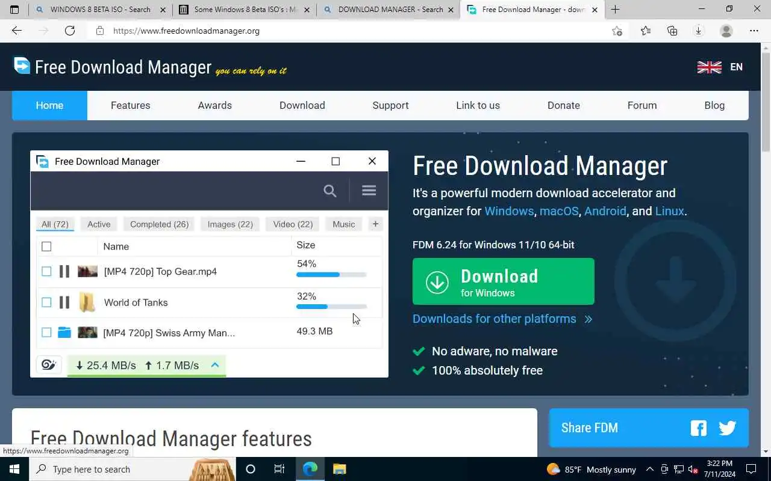Follow the Linux platform link
Image resolution: width=771 pixels, height=481 pixels.
pos(670,211)
